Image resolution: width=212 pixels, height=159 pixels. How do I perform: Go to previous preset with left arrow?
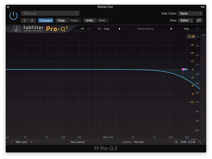(25, 20)
